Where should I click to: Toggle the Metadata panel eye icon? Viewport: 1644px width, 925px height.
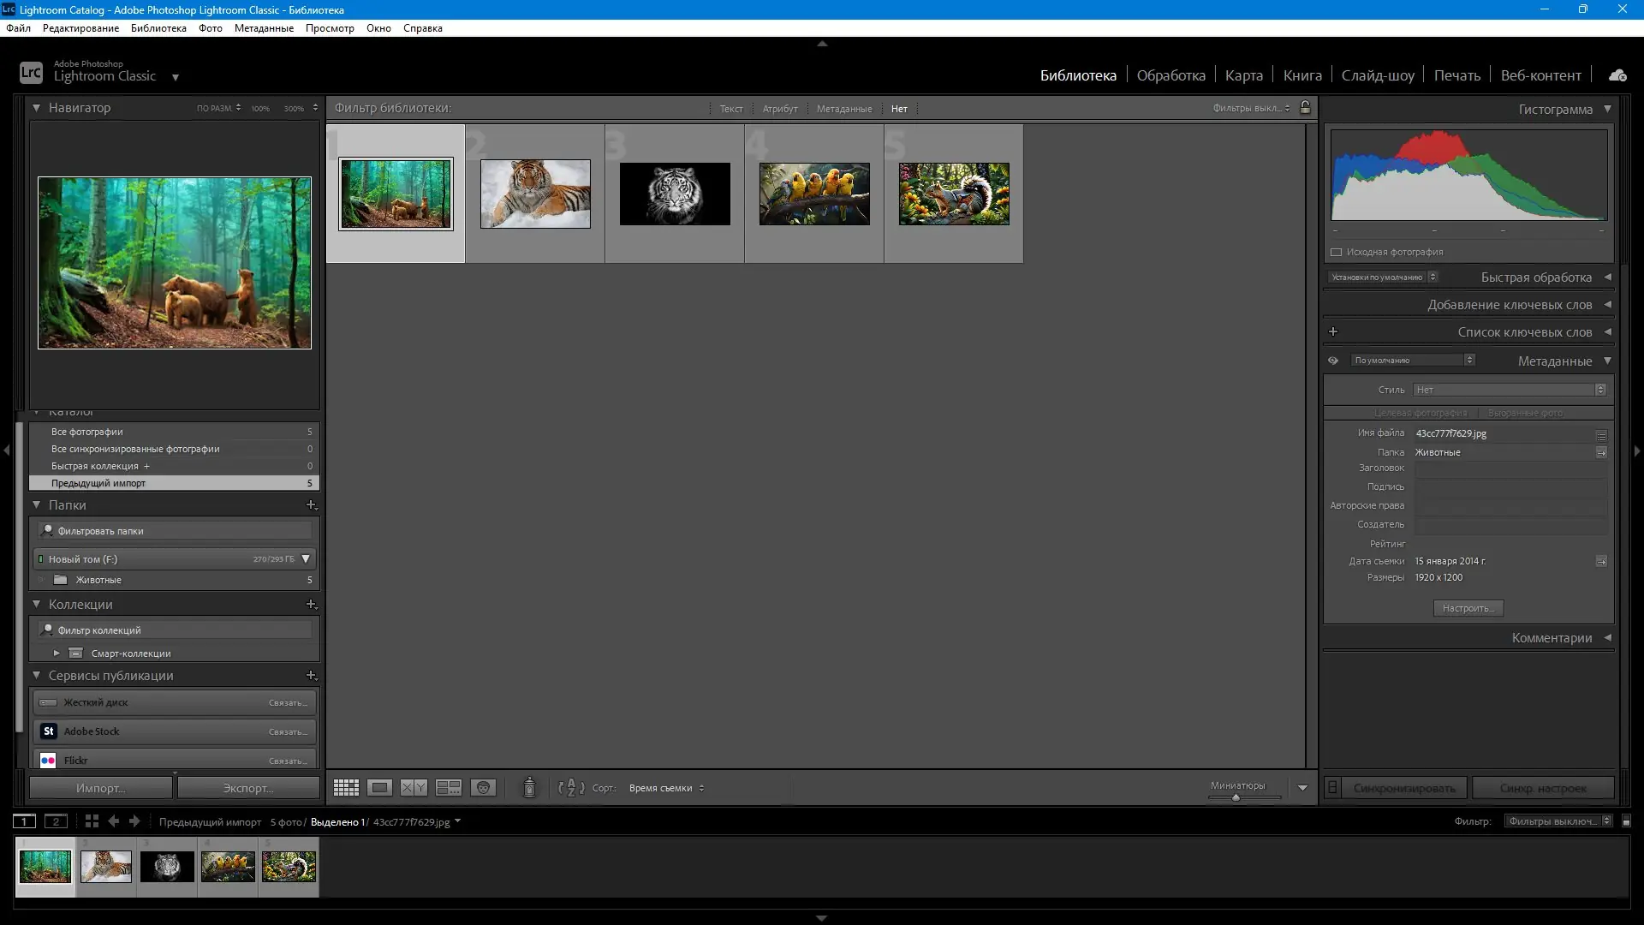pyautogui.click(x=1333, y=361)
